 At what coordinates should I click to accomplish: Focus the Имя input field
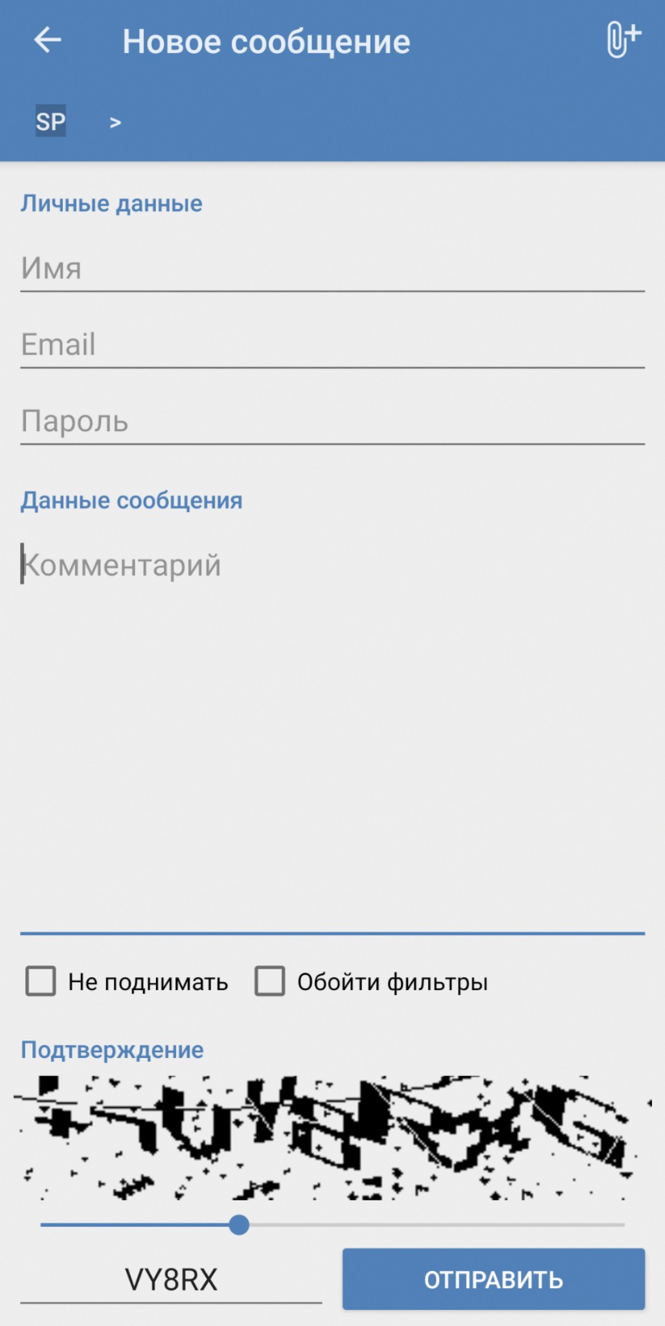coord(332,268)
